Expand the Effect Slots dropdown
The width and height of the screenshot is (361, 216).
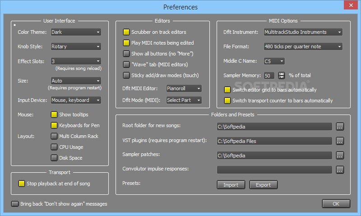pos(76,61)
